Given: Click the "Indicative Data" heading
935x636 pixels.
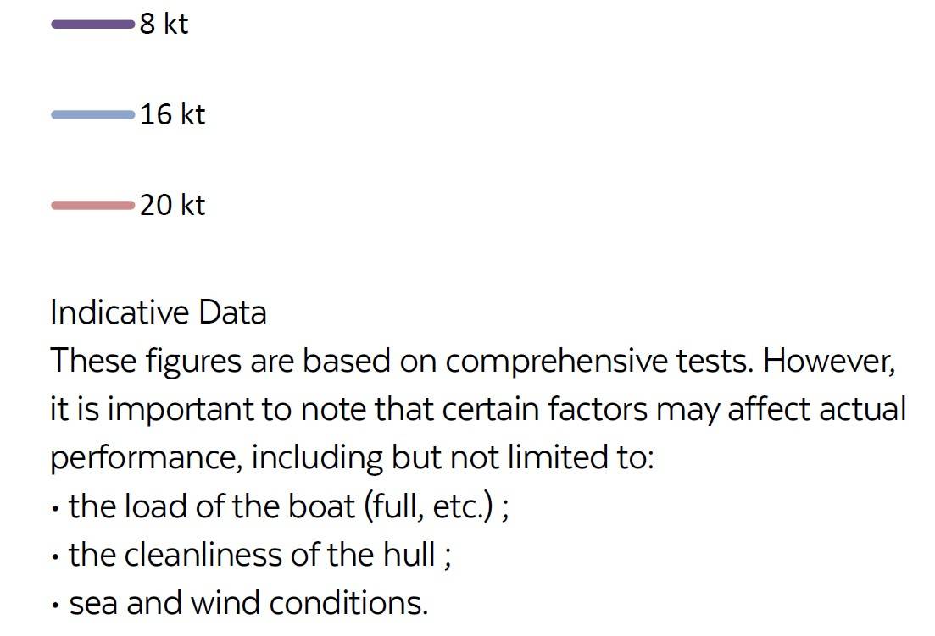Looking at the screenshot, I should coord(159,312).
